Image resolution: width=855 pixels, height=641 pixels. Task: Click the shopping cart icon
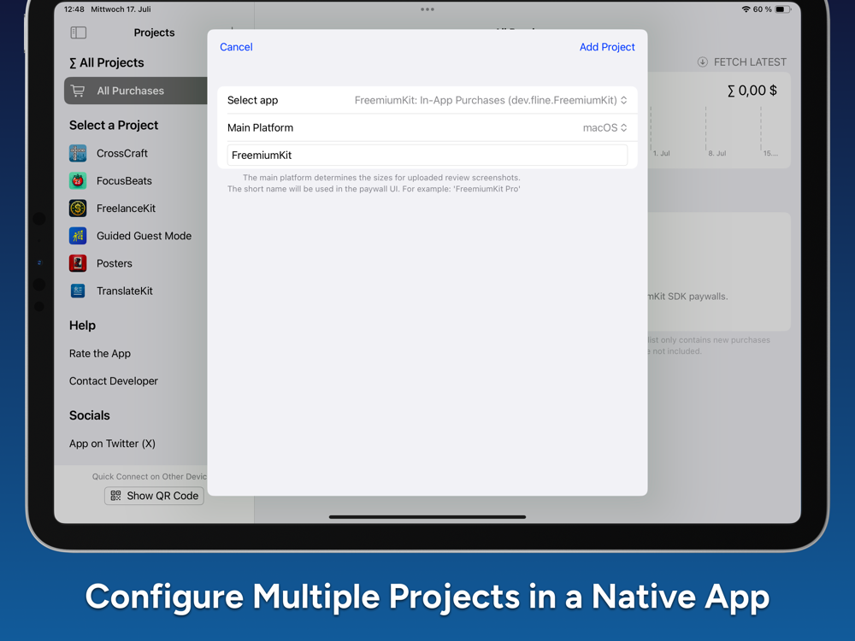click(x=78, y=91)
